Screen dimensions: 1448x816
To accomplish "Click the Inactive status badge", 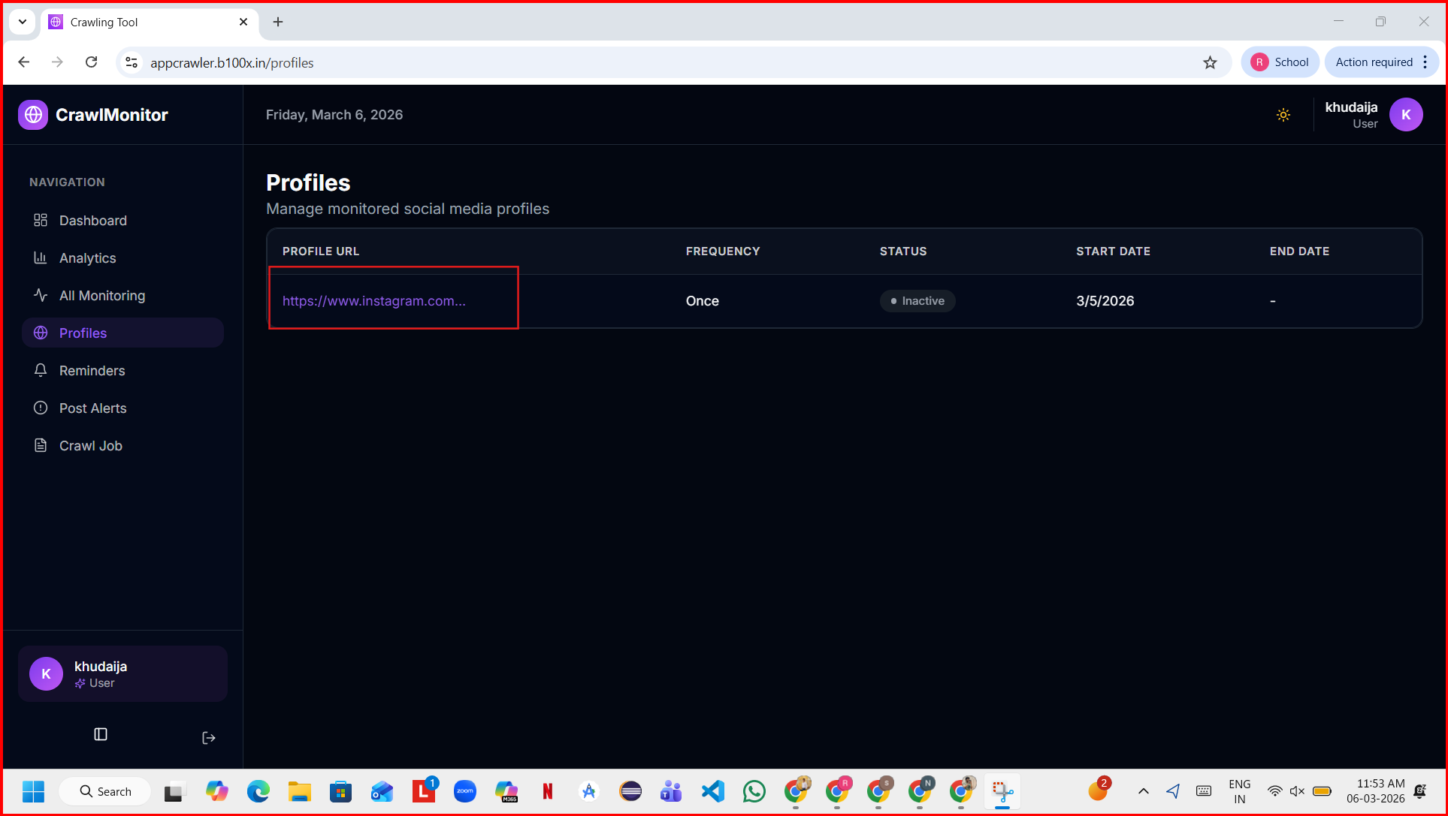I will (x=917, y=301).
